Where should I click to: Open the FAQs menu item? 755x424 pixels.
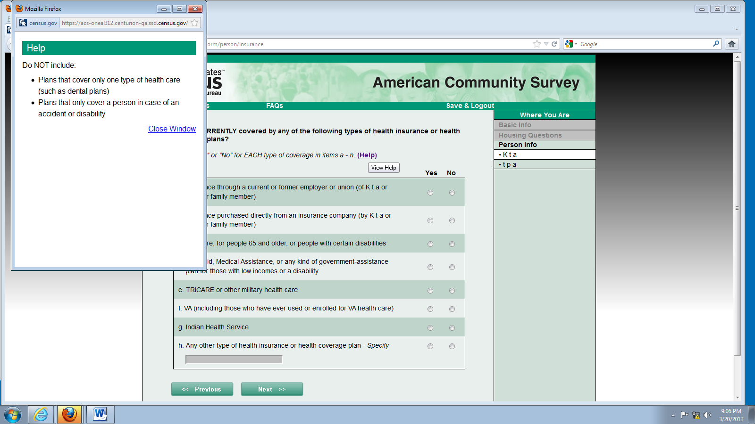(274, 106)
